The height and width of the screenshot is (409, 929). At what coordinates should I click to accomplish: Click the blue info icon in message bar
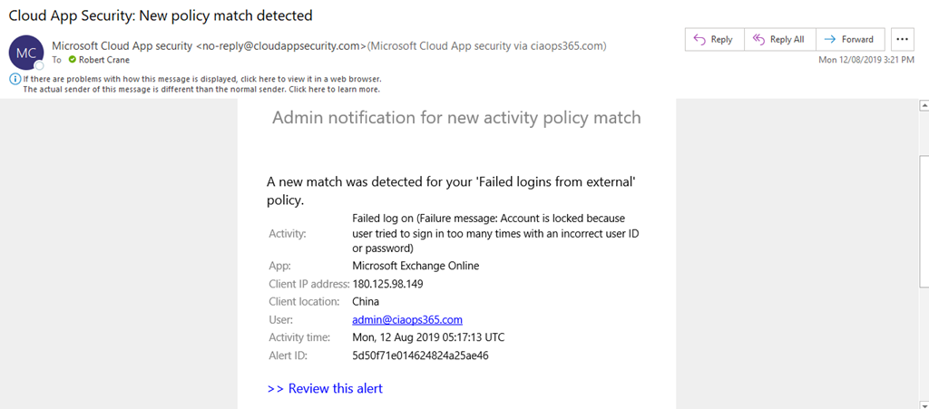(x=14, y=79)
